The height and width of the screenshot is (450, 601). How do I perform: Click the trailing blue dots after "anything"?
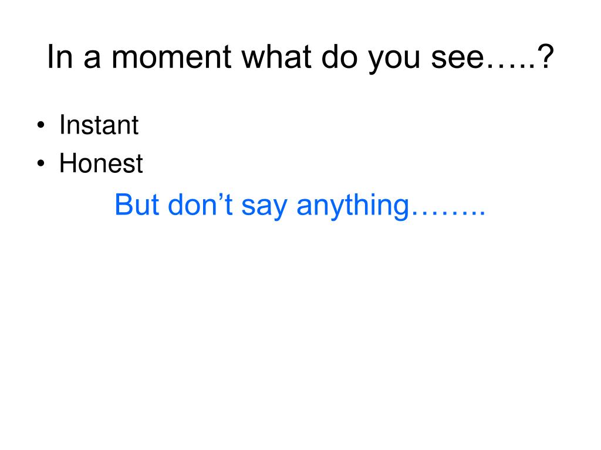(448, 213)
